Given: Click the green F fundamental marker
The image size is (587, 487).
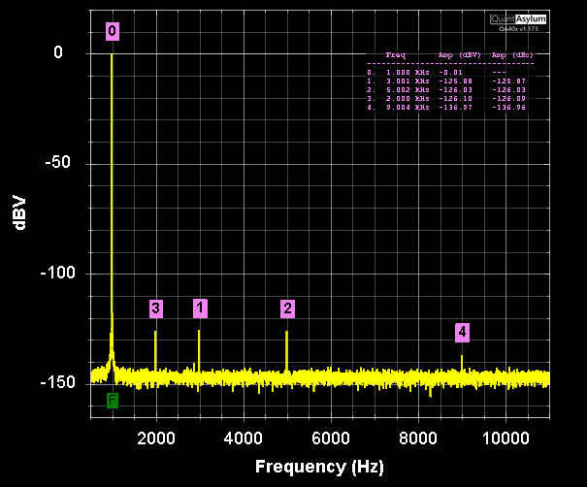Looking at the screenshot, I should 113,400.
